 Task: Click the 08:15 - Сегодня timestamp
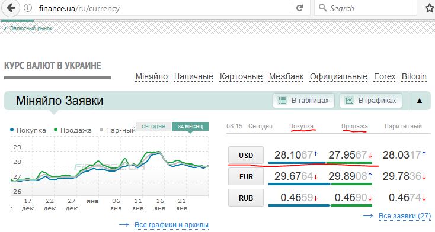tap(250, 127)
